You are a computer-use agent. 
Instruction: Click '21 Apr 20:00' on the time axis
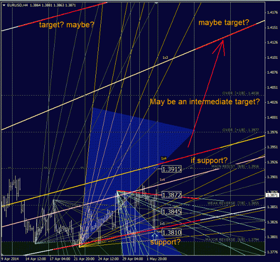pyautogui.click(x=84, y=259)
